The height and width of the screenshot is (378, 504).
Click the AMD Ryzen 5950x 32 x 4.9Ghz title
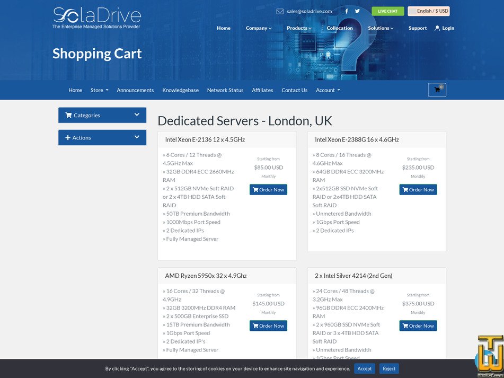(x=206, y=276)
